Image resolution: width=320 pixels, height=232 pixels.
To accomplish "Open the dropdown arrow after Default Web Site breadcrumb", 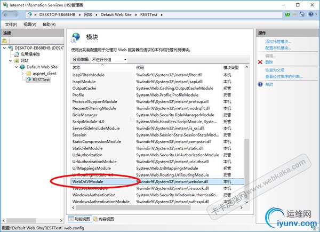I will (136, 15).
